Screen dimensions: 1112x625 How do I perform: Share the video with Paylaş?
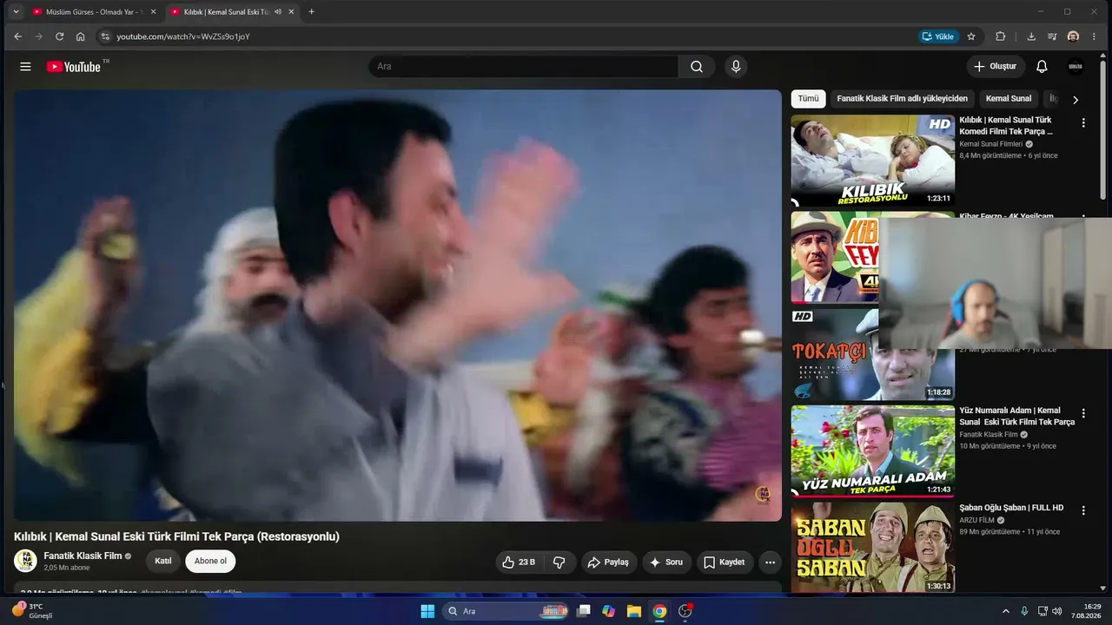(608, 562)
